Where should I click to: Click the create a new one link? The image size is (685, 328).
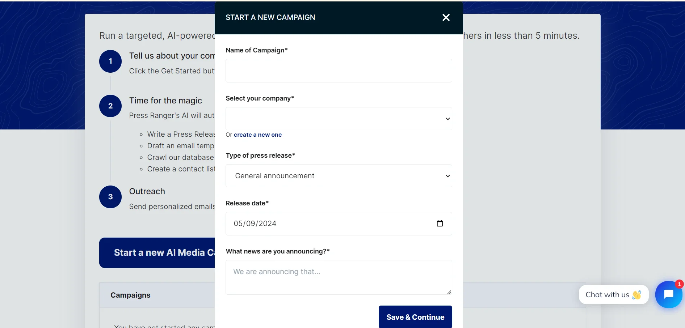258,135
